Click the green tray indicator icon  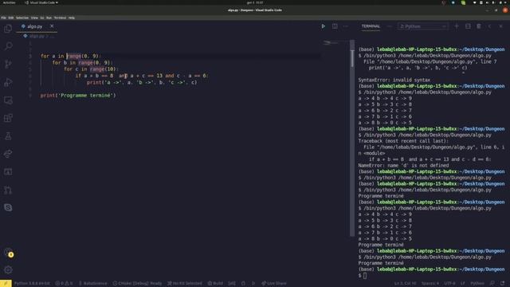pyautogui.click(x=463, y=2)
